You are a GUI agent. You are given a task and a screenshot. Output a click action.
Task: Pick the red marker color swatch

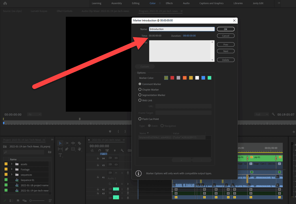(x=172, y=78)
